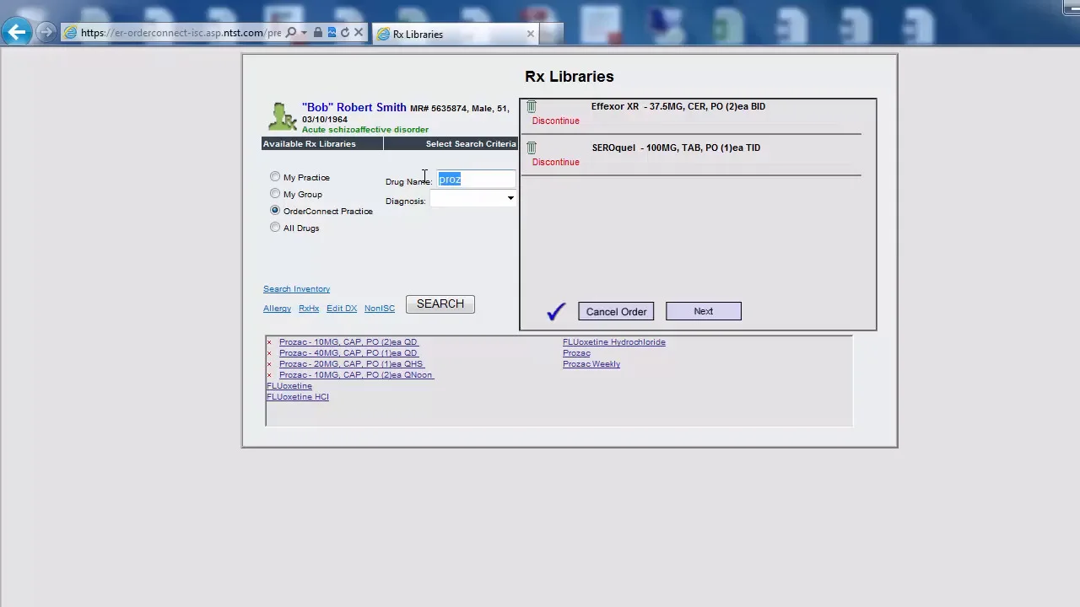The image size is (1080, 607).
Task: Click the refresh icon in address bar
Action: coord(344,33)
